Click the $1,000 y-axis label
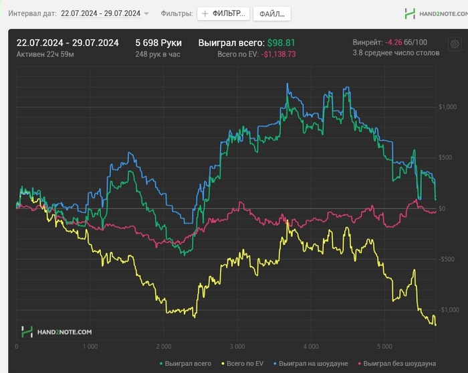Image resolution: width=468 pixels, height=373 pixels. click(x=447, y=107)
